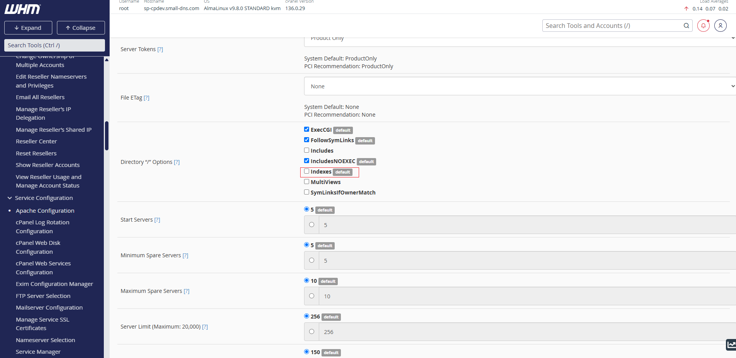Screen dimensions: 736x358
Task: Click the Minimum Spare Servers custom value field
Action: (527, 260)
